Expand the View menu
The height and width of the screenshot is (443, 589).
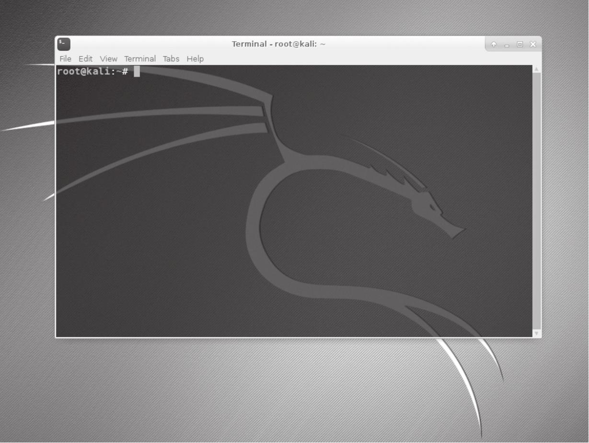click(108, 59)
